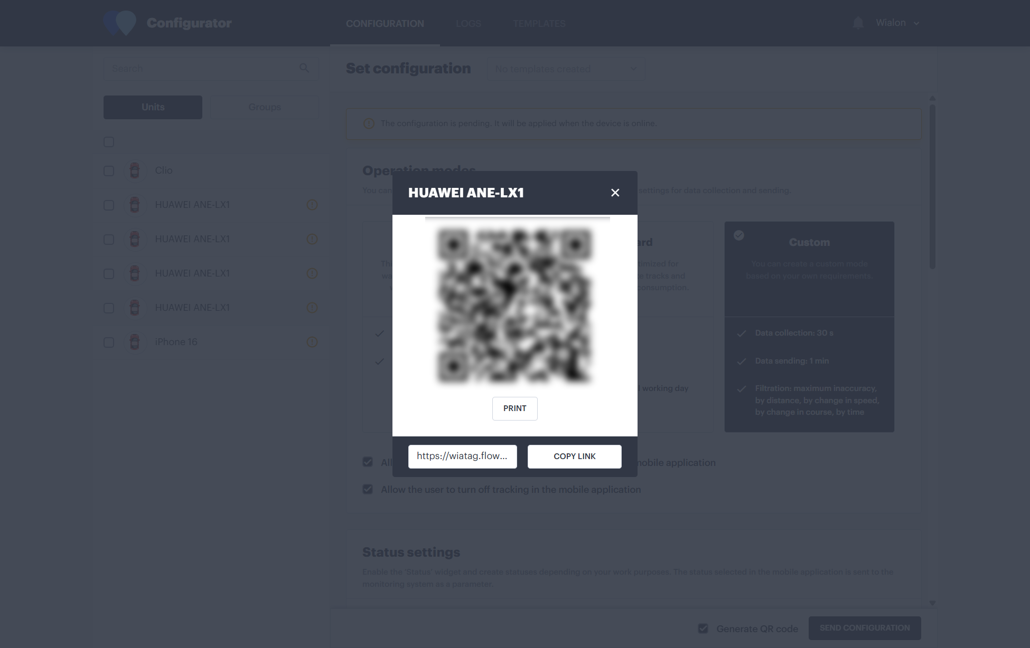Toggle allow turning off tracking checkbox

[x=368, y=489]
